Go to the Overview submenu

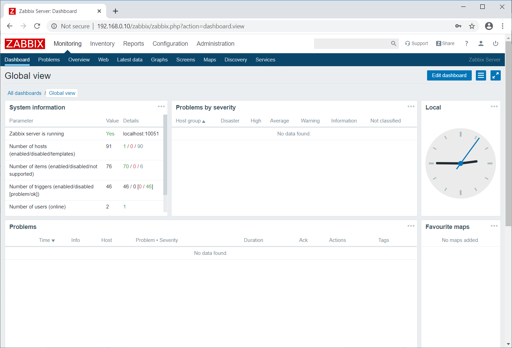tap(79, 60)
